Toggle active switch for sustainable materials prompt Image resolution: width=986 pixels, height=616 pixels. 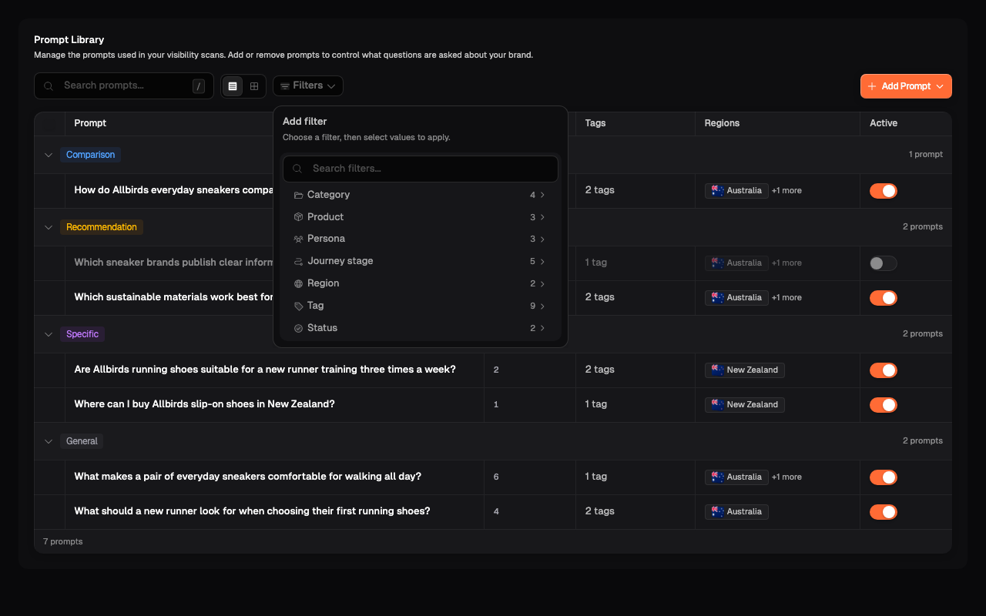pyautogui.click(x=884, y=298)
